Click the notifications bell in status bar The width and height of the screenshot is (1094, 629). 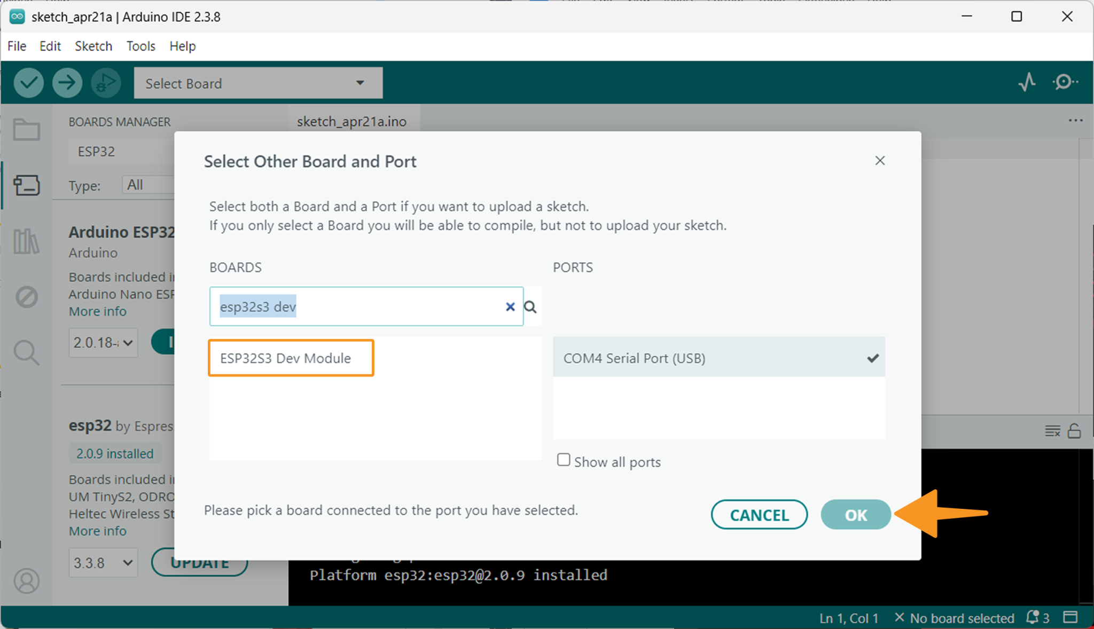tap(1033, 618)
